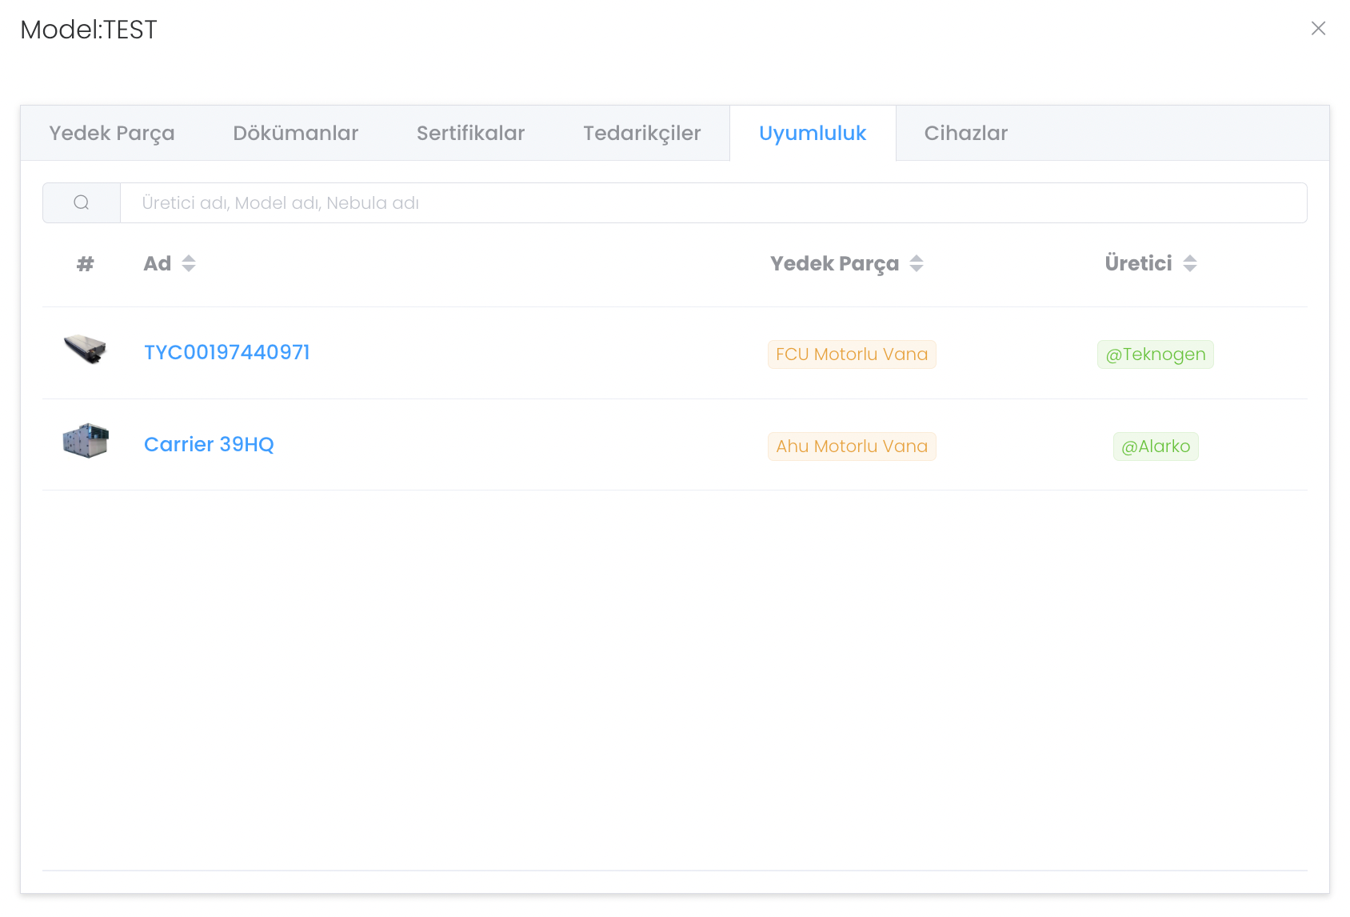Open the Carrier 39HQ link
The image size is (1350, 917).
pos(209,445)
